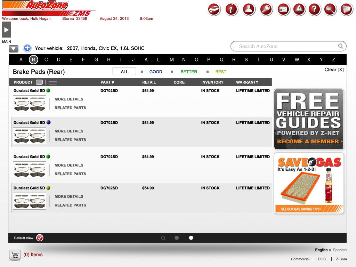Screen dimensions: 356x267
Task: Switch to list view in the PRODUCT header
Action: 52,82
